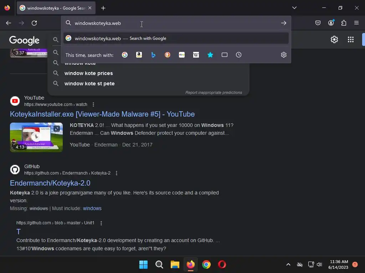This screenshot has height=273, width=365.
Task: Click the Firefox forward arrow
Action: point(21,23)
